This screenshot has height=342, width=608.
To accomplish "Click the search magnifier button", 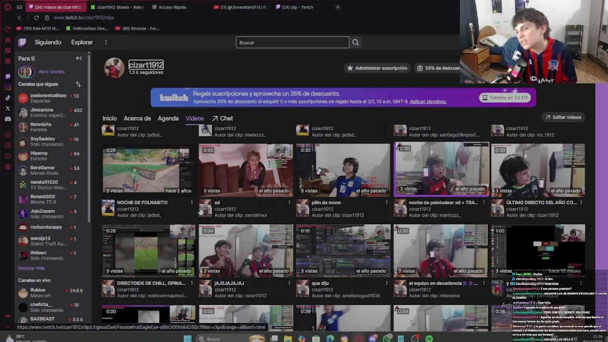I will click(x=355, y=42).
